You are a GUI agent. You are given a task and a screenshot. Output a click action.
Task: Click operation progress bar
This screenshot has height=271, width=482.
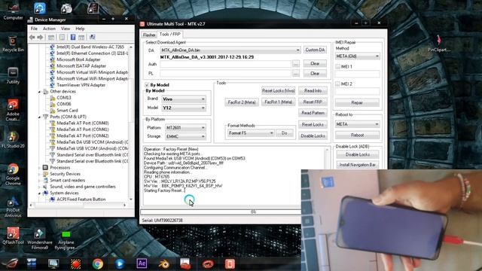pos(221,212)
